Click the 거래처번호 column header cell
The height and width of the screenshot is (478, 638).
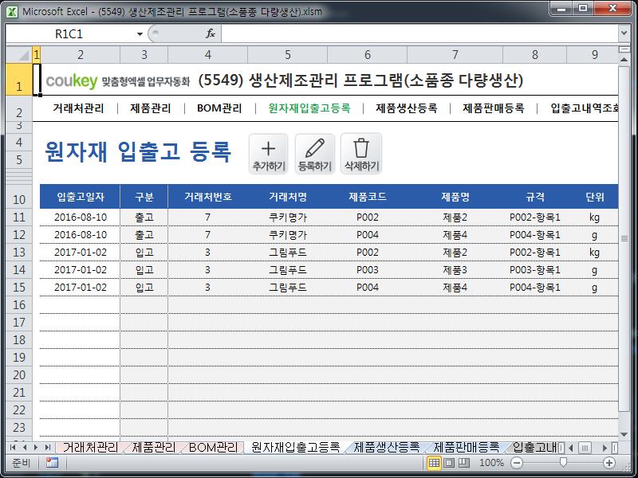[x=207, y=197]
